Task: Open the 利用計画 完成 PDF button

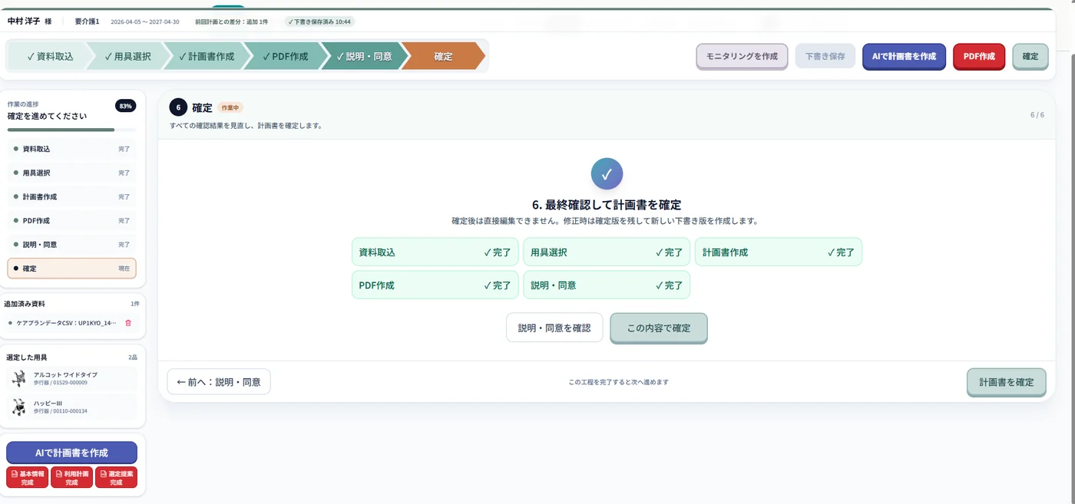Action: 71,478
